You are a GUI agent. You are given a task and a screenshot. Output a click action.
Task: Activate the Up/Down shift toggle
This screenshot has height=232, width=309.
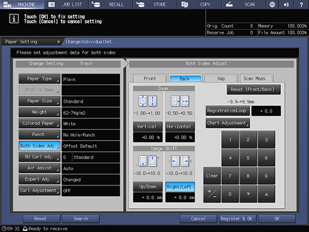[x=148, y=187]
